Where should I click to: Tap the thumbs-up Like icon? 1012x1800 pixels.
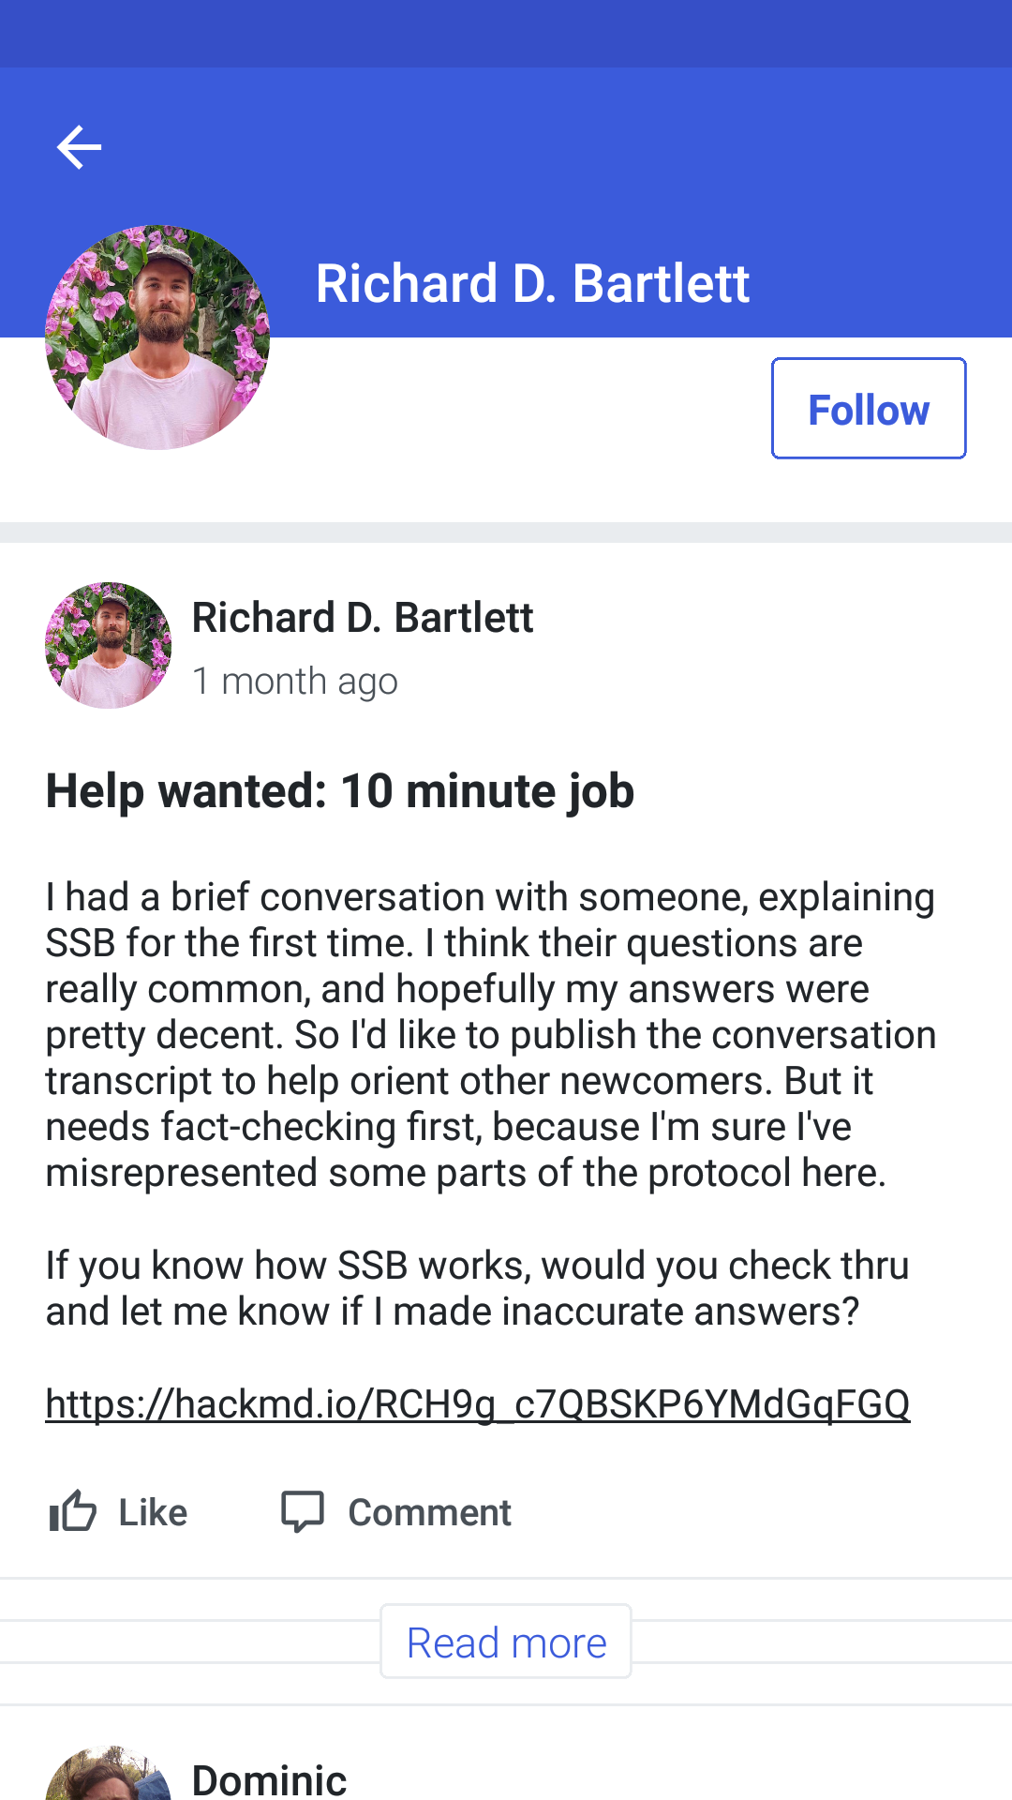point(72,1511)
